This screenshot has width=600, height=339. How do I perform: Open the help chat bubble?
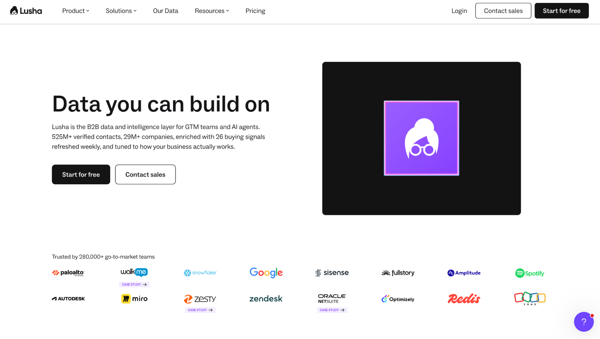(583, 322)
